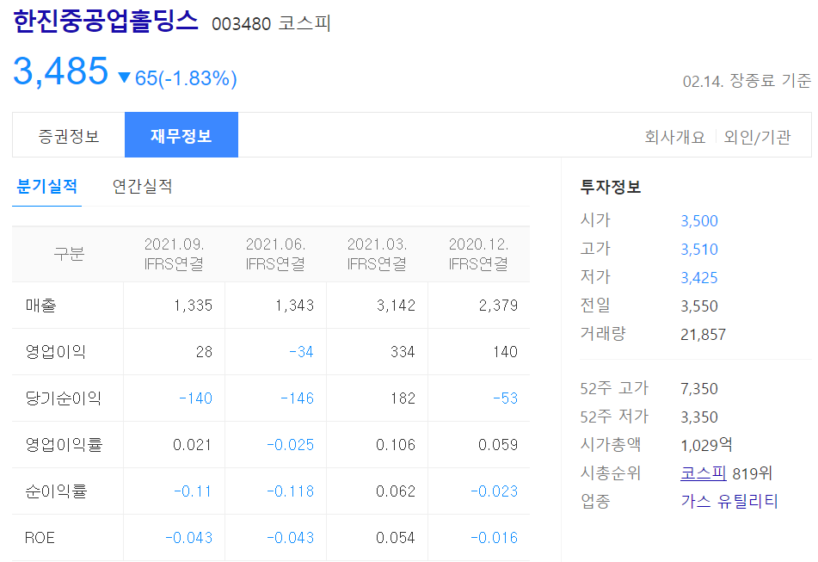Viewport: 818px width, 562px height.
Task: Click 영업이익 value 28
Action: tap(204, 352)
